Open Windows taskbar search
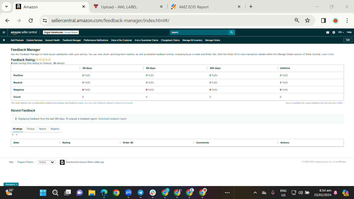The image size is (354, 199). [x=55, y=193]
